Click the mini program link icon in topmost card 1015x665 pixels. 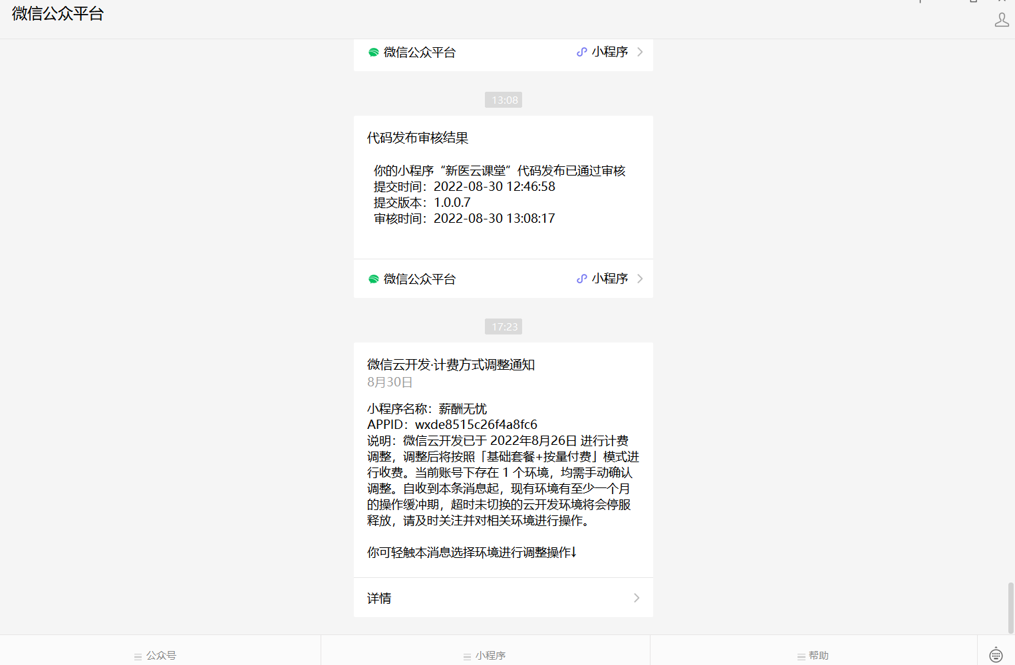(x=582, y=52)
